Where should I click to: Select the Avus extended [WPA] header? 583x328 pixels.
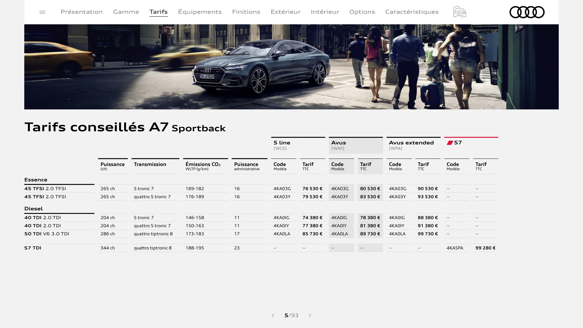[414, 145]
